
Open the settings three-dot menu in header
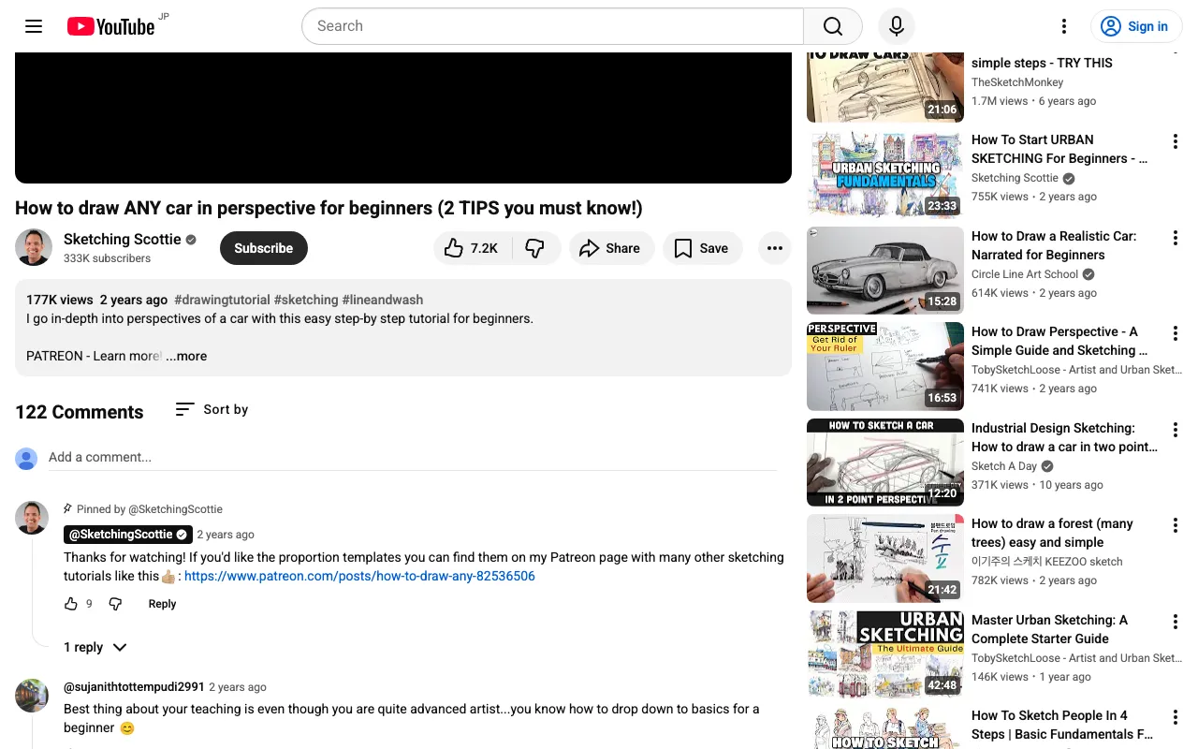click(1063, 26)
